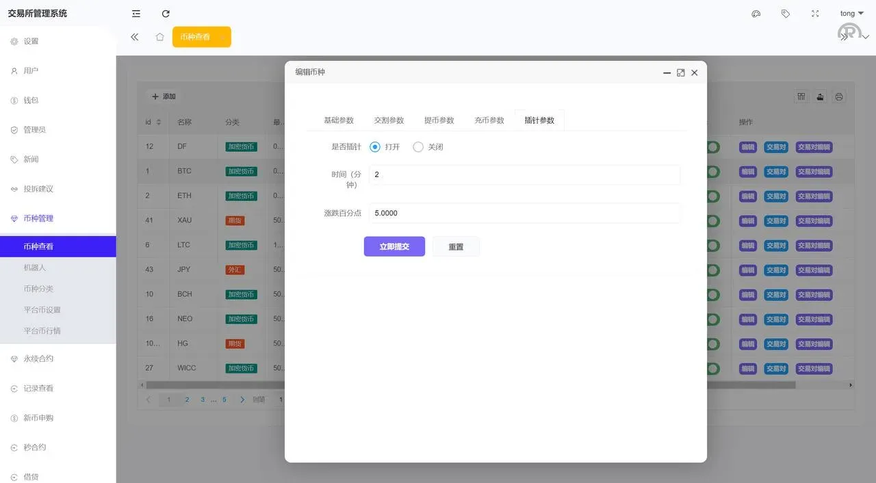Print the table using the printer icon

click(839, 96)
